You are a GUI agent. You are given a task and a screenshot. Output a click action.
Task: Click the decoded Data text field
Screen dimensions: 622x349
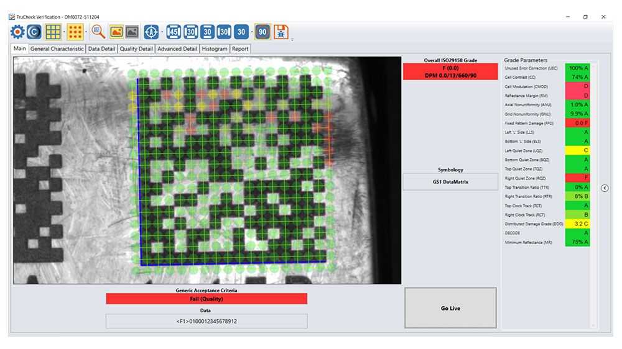207,321
